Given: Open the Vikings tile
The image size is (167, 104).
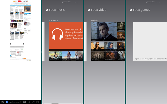Looking at the screenshot, I should coord(121,56).
